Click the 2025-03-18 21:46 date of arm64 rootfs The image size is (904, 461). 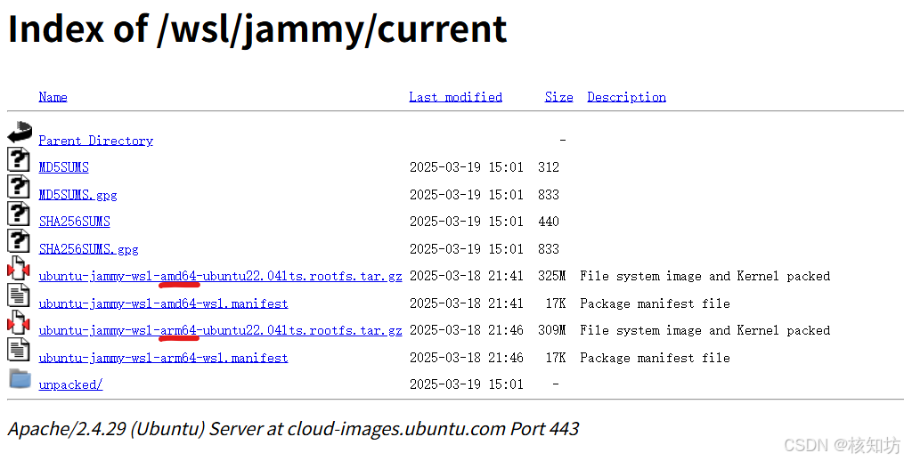pyautogui.click(x=467, y=330)
